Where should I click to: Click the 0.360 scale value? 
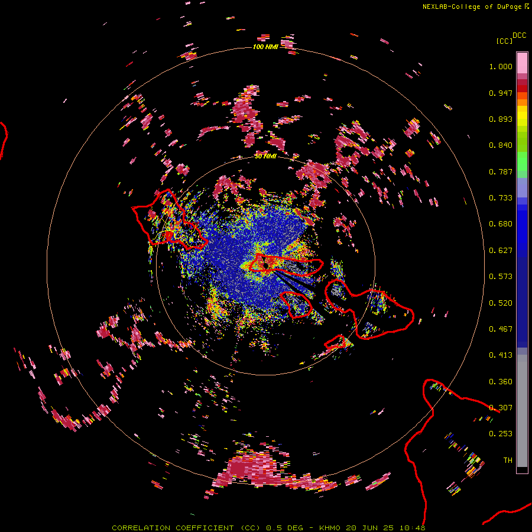[x=501, y=382]
